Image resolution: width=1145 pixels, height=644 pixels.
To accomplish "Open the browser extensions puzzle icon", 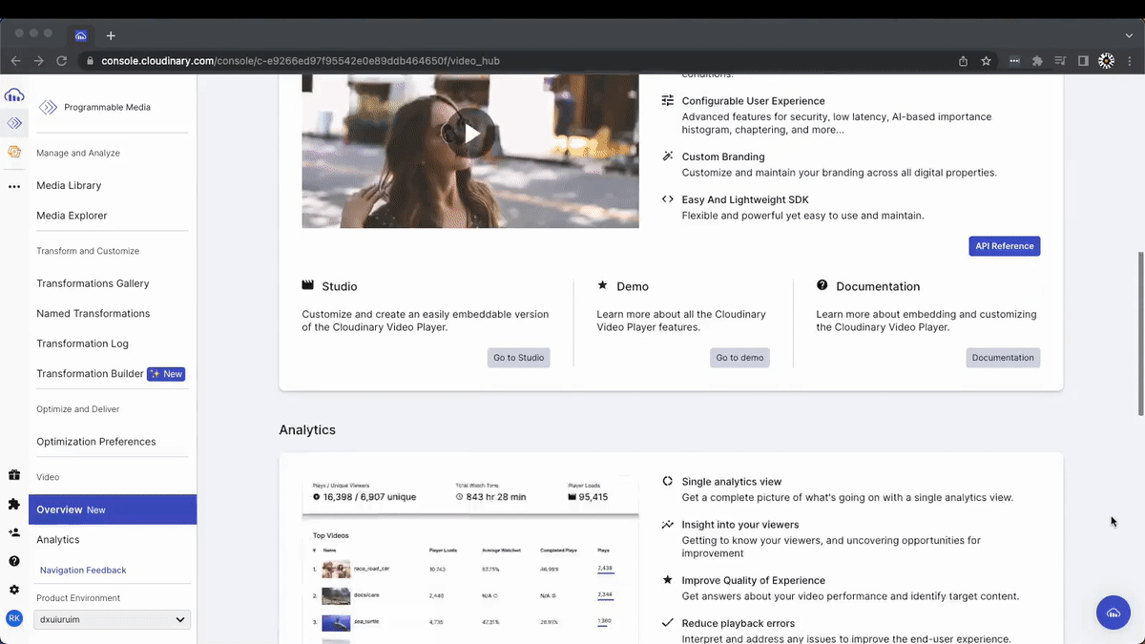I will pyautogui.click(x=1037, y=61).
